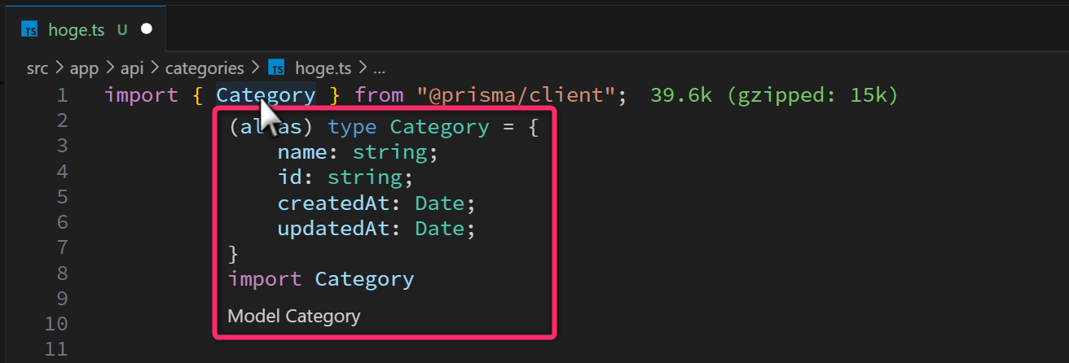Click line number 1 in the gutter
1069x363 pixels.
tap(62, 95)
